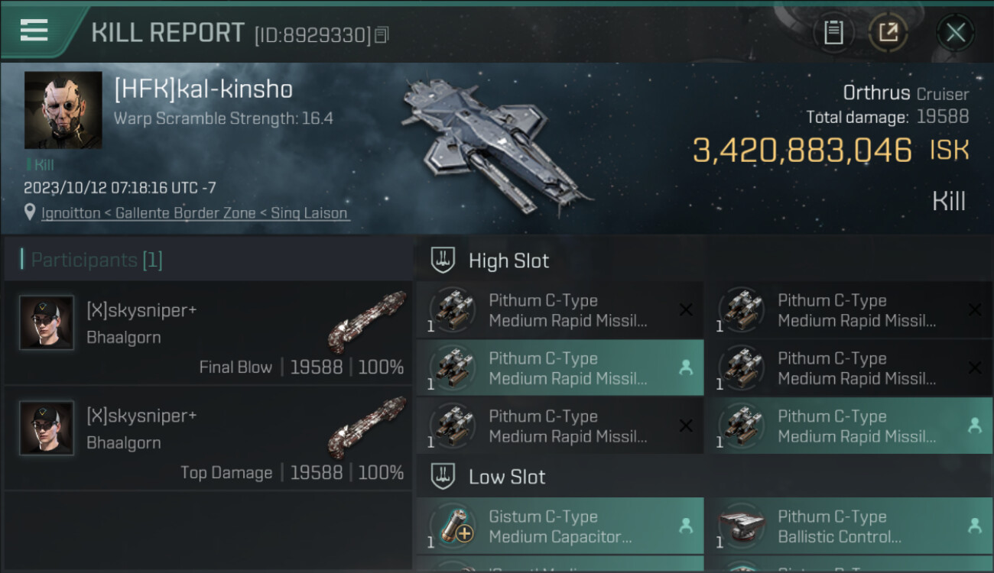Click Bhaalgorn ship icon in Final Blow row
Viewport: 994px width, 573px height.
click(x=367, y=321)
